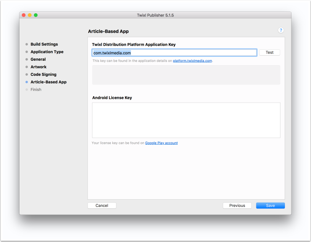Select Application Type step in sidebar

pos(47,52)
